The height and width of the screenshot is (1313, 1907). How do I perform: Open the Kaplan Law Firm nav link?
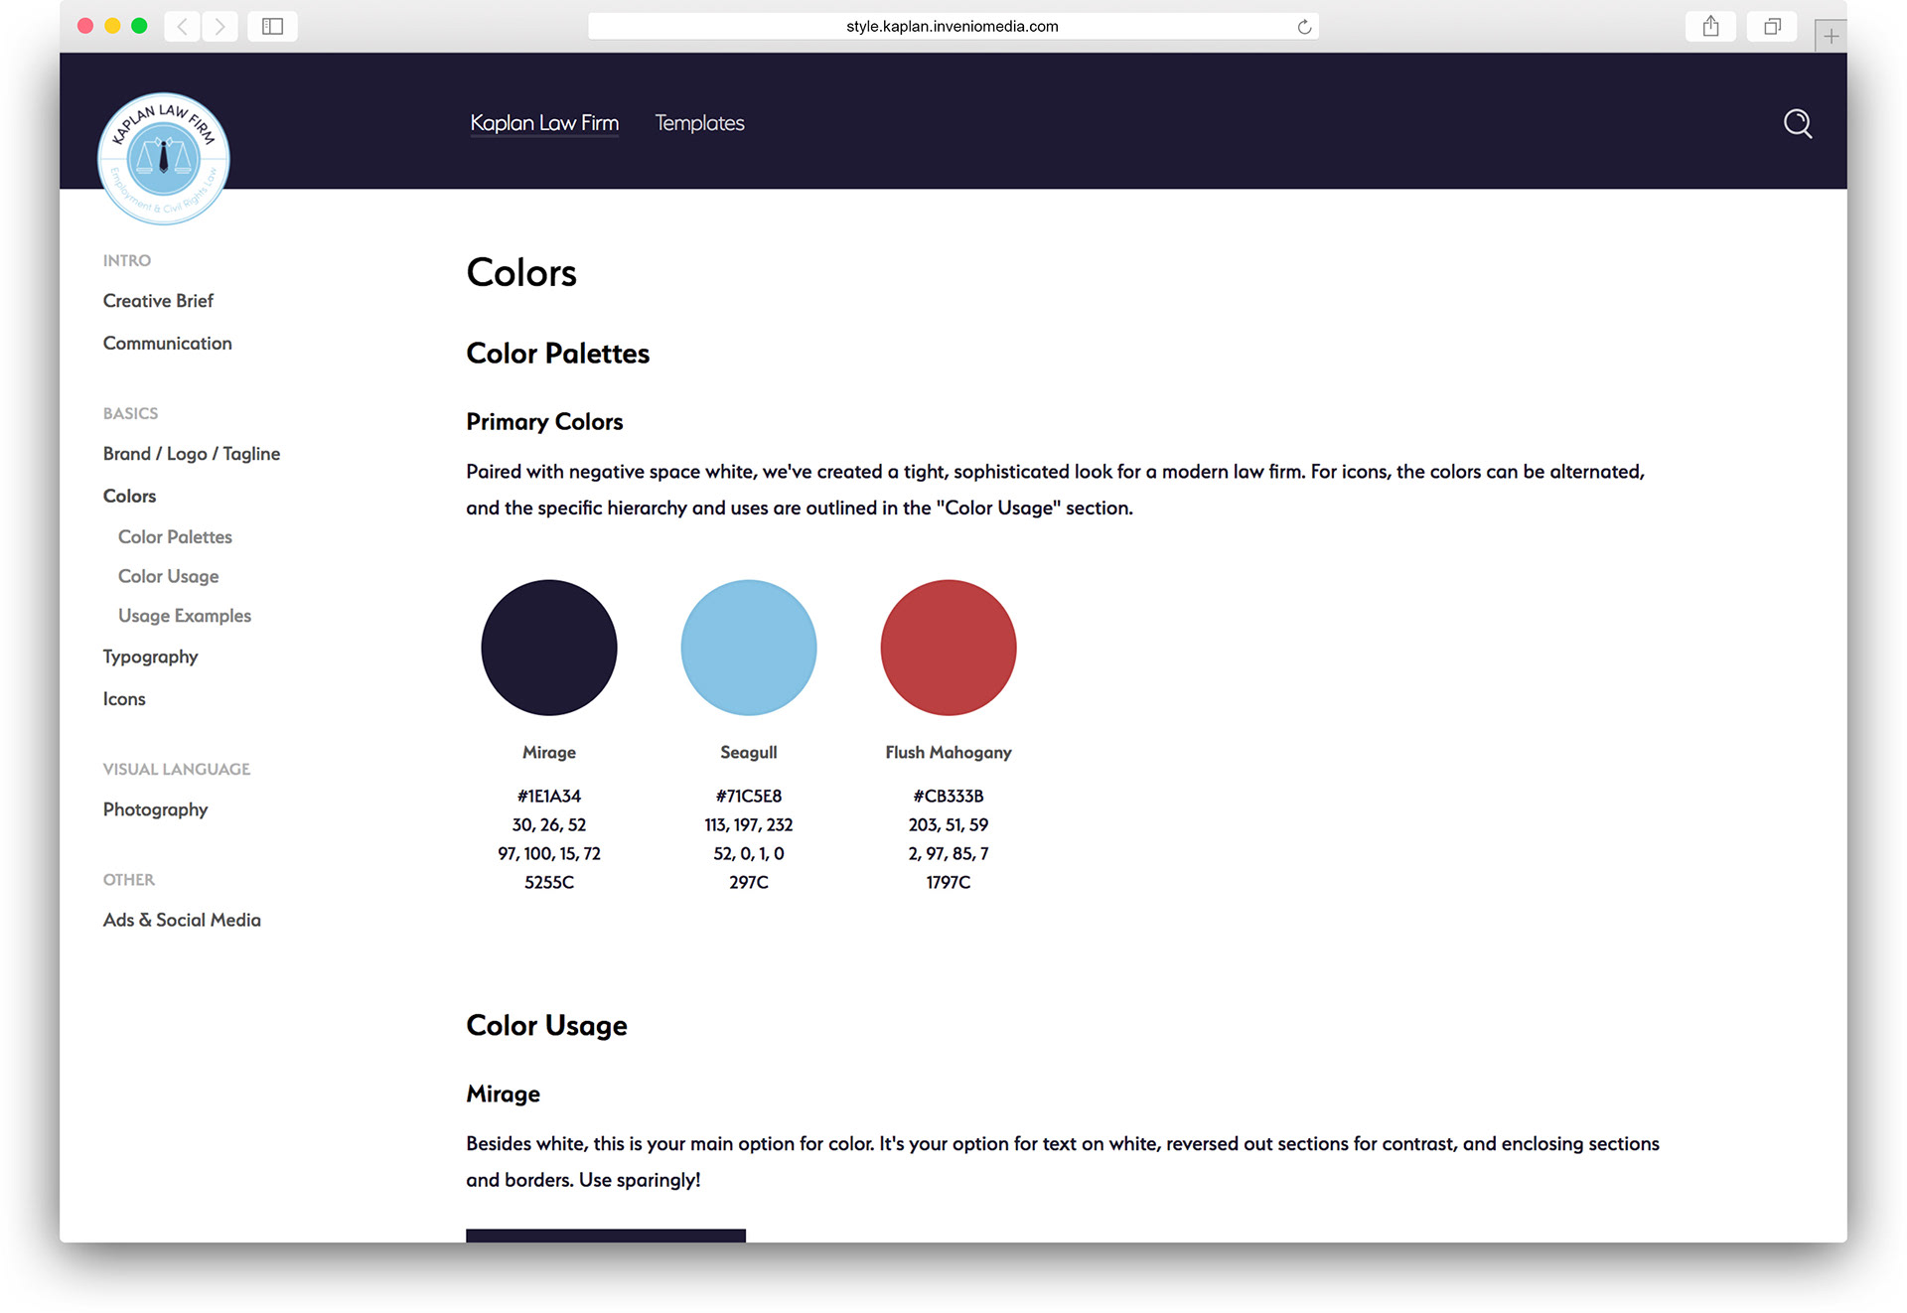(x=544, y=123)
